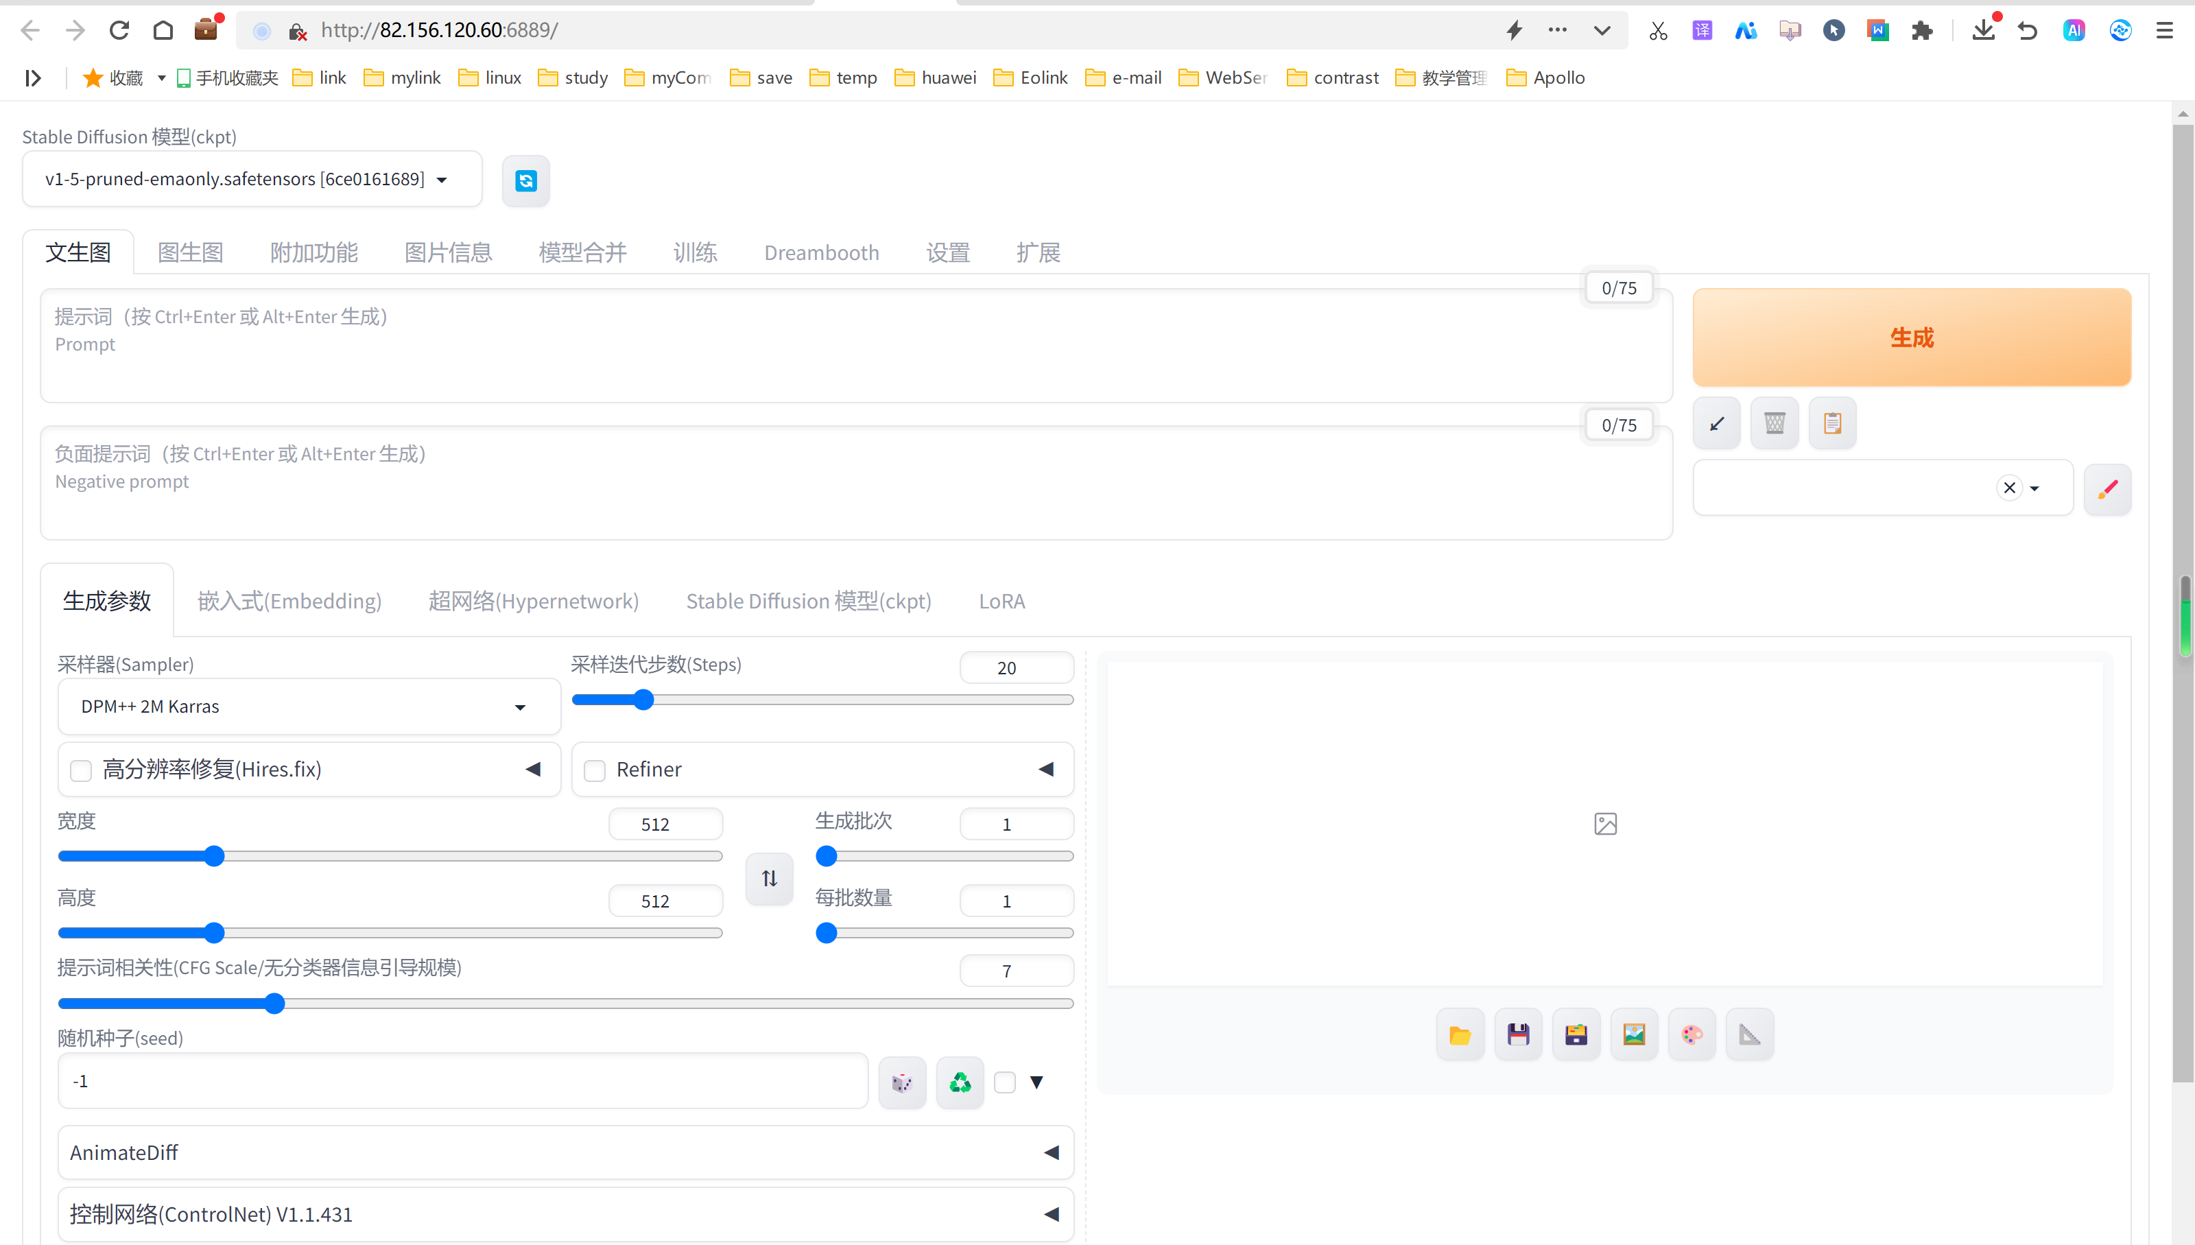Open the output folder icon

click(x=1460, y=1036)
